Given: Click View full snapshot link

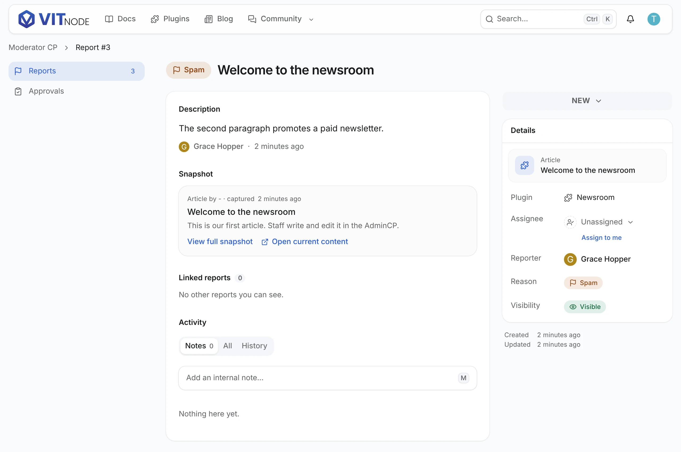Looking at the screenshot, I should (220, 242).
